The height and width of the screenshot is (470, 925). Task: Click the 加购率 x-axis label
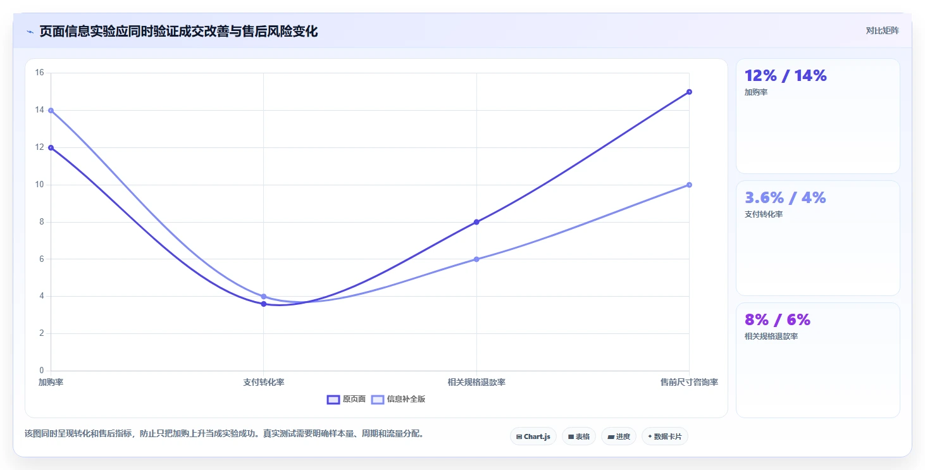[x=51, y=382]
